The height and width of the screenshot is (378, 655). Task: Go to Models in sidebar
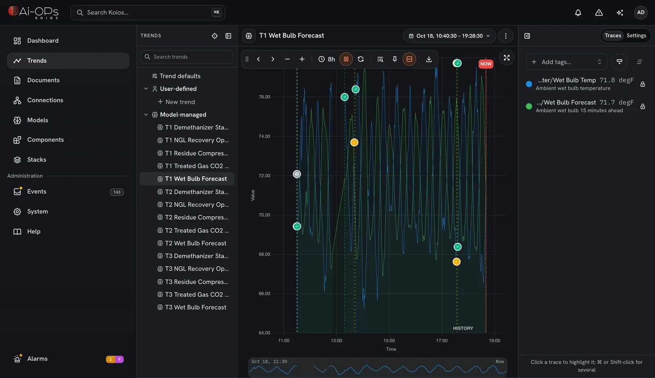click(68, 120)
